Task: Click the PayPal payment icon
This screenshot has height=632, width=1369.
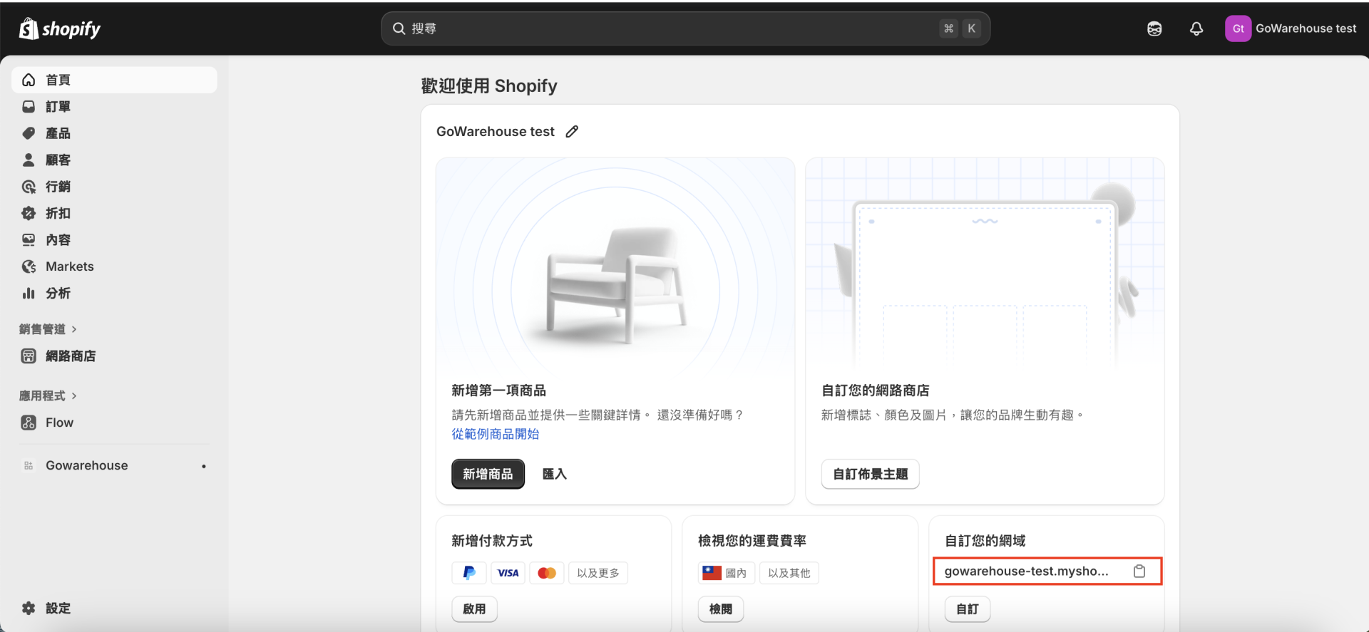Action: 469,573
